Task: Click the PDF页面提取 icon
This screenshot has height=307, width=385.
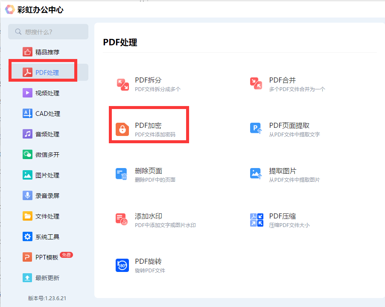Action: click(256, 128)
